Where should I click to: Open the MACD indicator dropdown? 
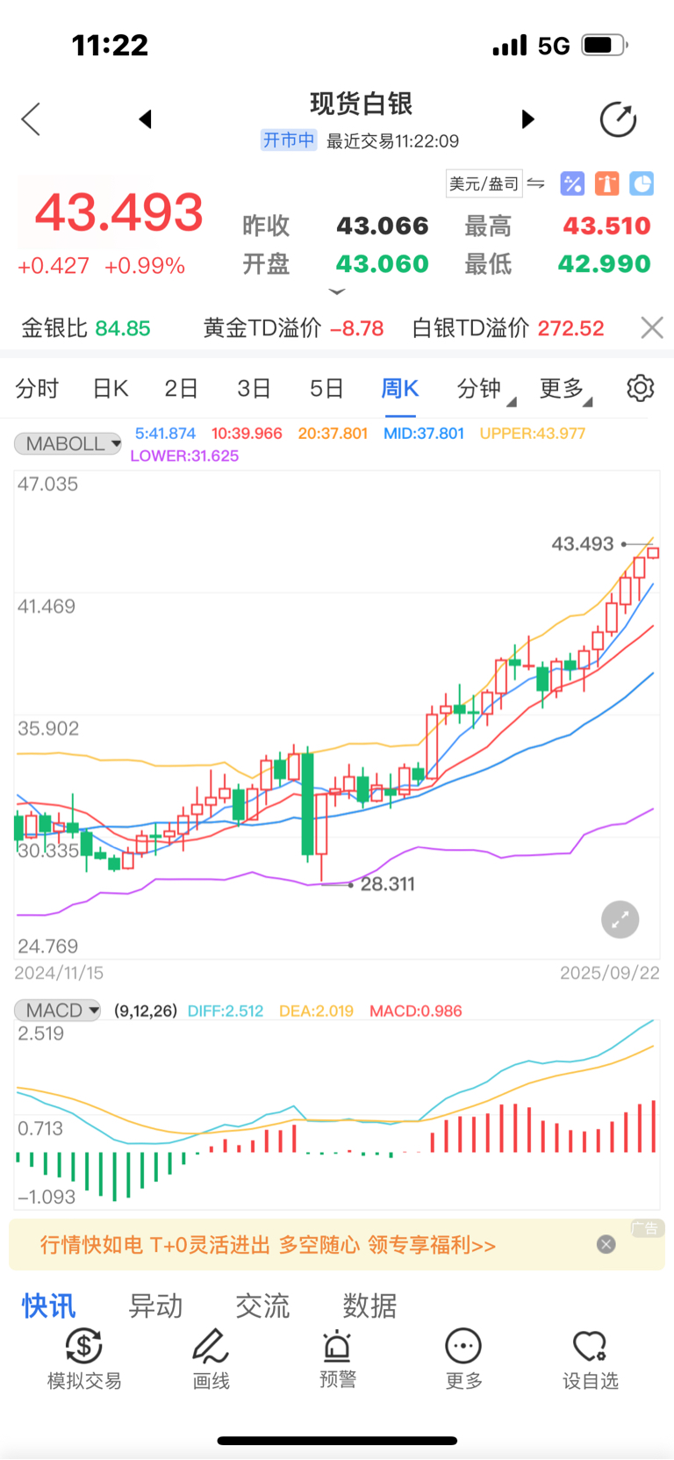[58, 1010]
